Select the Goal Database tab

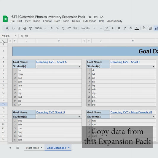coord(56,148)
